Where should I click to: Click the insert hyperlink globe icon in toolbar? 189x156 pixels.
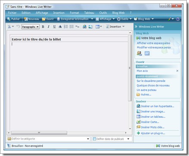[x=85, y=27]
